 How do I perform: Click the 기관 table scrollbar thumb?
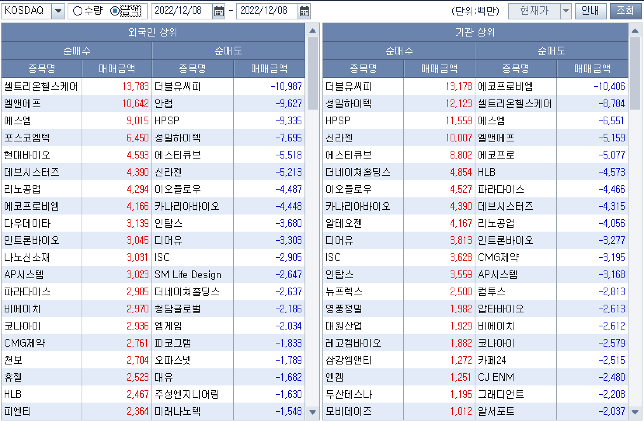(x=635, y=73)
